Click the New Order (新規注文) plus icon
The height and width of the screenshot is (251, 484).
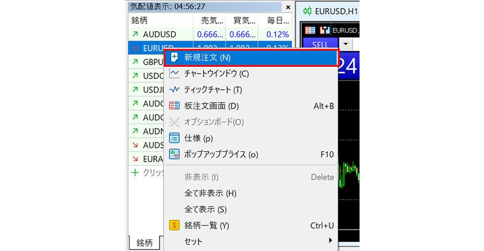pyautogui.click(x=175, y=58)
